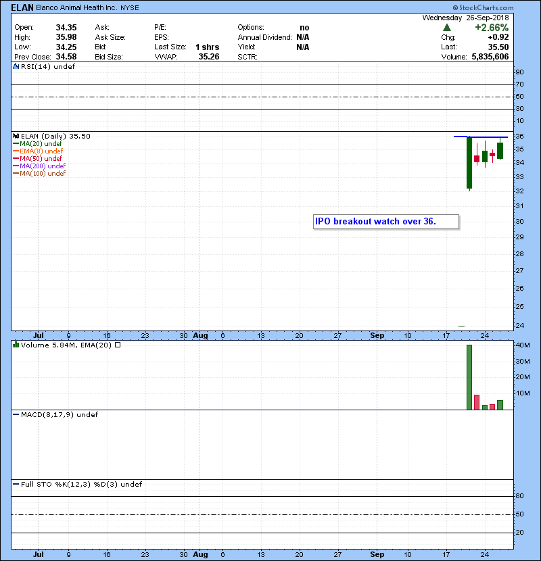Click the Volume 5.84M, EMA(20) panel label

pyautogui.click(x=66, y=345)
